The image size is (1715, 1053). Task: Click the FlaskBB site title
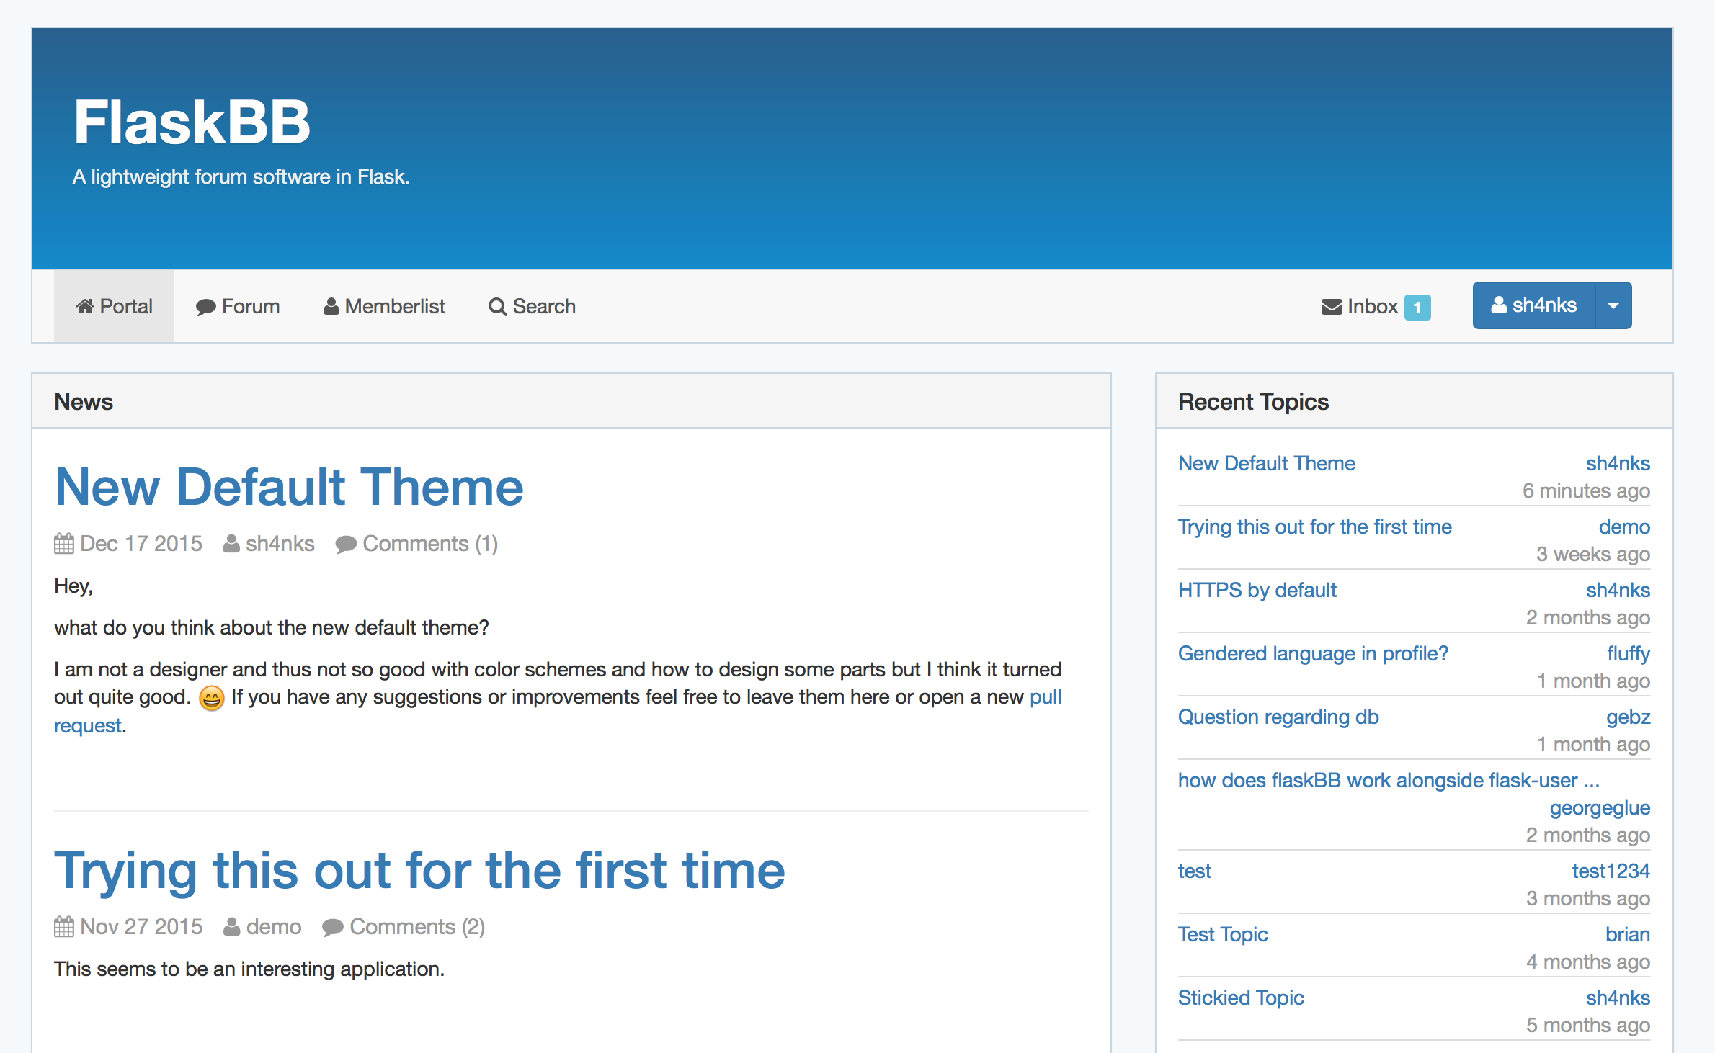192,122
